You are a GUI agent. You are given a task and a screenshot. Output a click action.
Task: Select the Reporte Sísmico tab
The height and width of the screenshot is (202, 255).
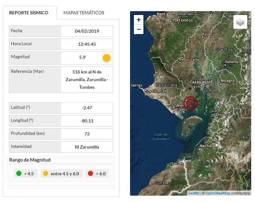point(29,13)
